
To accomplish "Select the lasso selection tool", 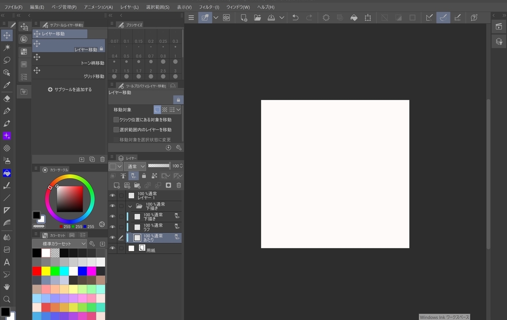I will tap(7, 60).
